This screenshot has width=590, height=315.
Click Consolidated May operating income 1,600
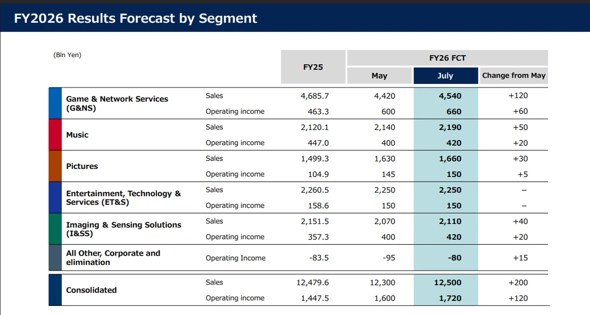(385, 298)
